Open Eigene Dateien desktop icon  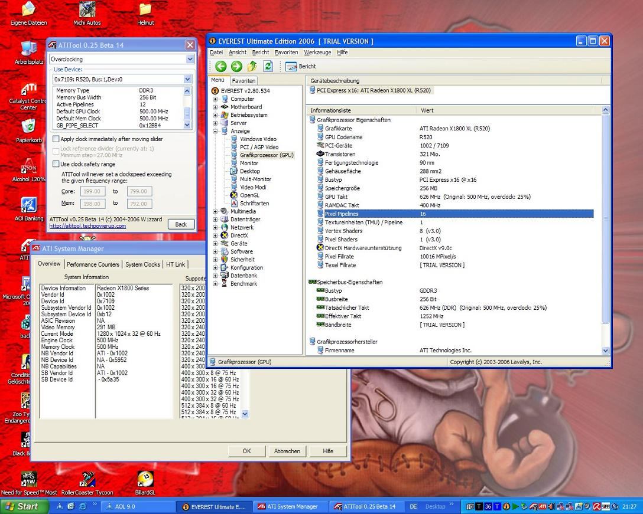29,14
